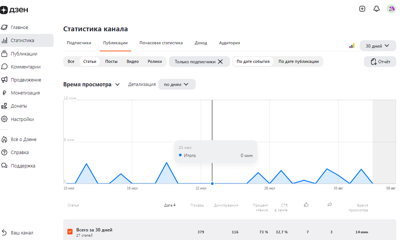Click the likes thumbs-up column icon

pos(306,205)
